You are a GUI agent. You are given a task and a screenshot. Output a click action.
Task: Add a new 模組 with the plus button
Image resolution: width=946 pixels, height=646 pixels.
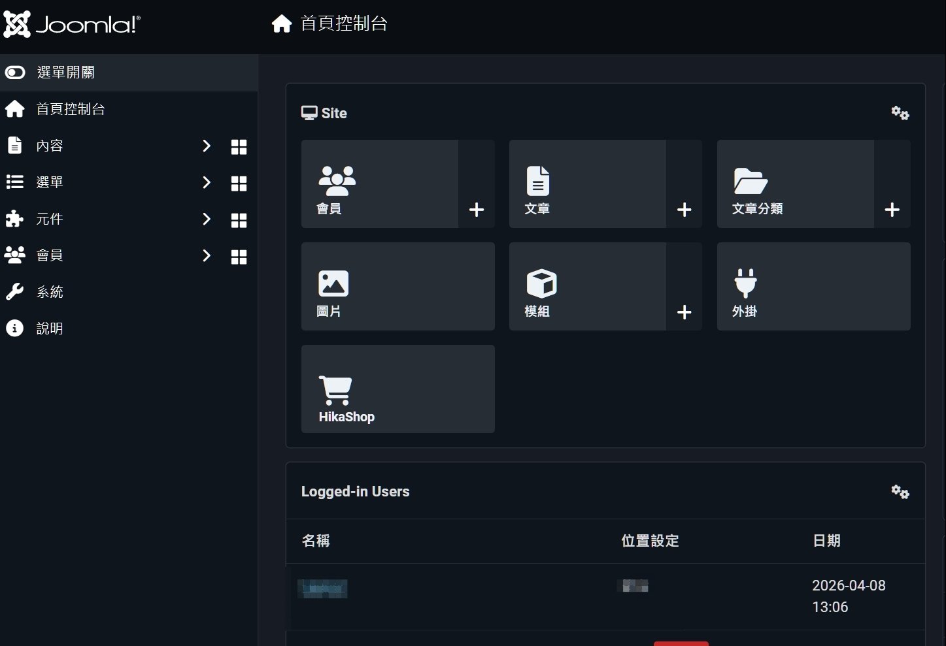point(684,312)
